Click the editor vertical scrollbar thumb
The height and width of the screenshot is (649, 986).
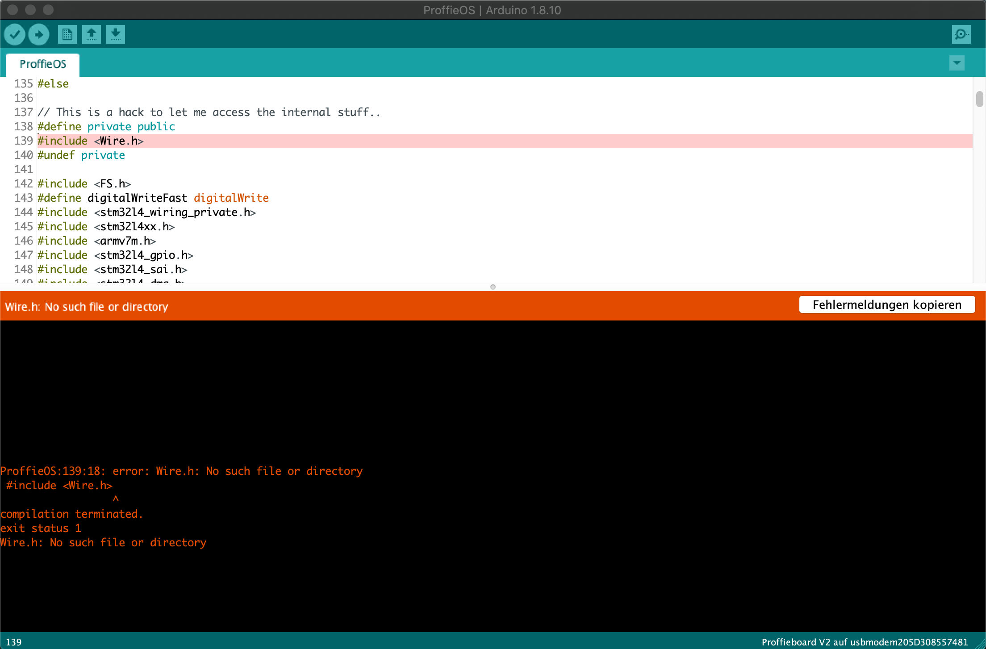point(979,99)
